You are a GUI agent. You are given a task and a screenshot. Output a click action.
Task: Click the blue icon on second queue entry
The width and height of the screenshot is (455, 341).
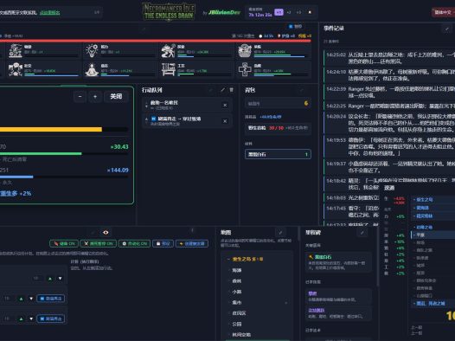153,119
